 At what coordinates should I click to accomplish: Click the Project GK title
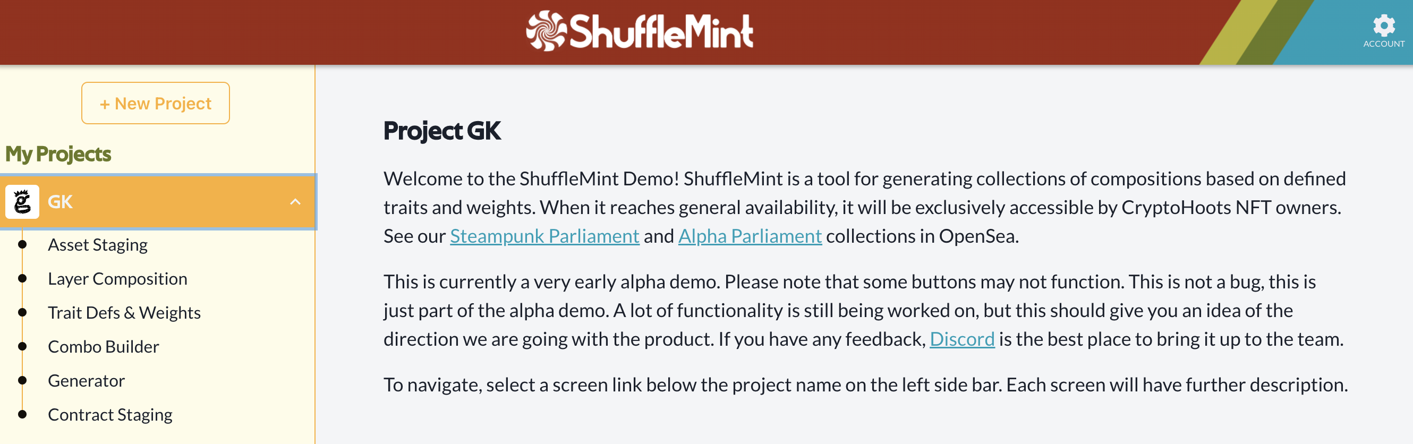point(441,131)
